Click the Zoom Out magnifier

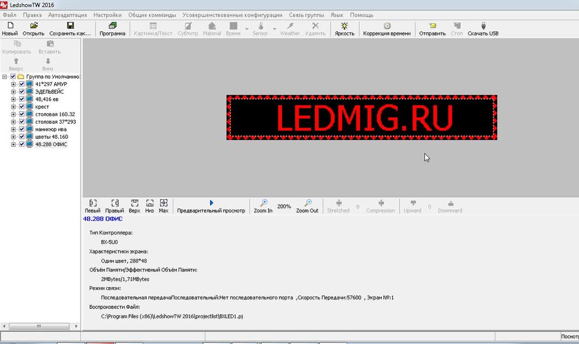[308, 203]
